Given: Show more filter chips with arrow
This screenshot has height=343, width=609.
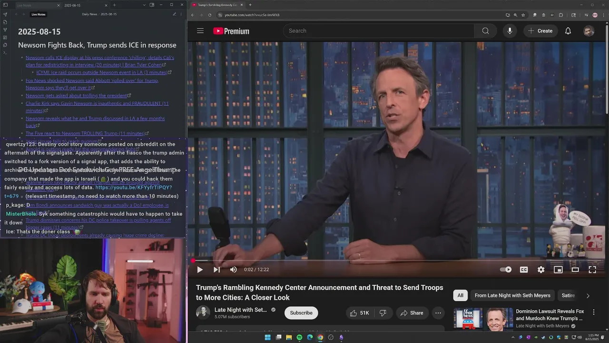Looking at the screenshot, I should (x=588, y=296).
